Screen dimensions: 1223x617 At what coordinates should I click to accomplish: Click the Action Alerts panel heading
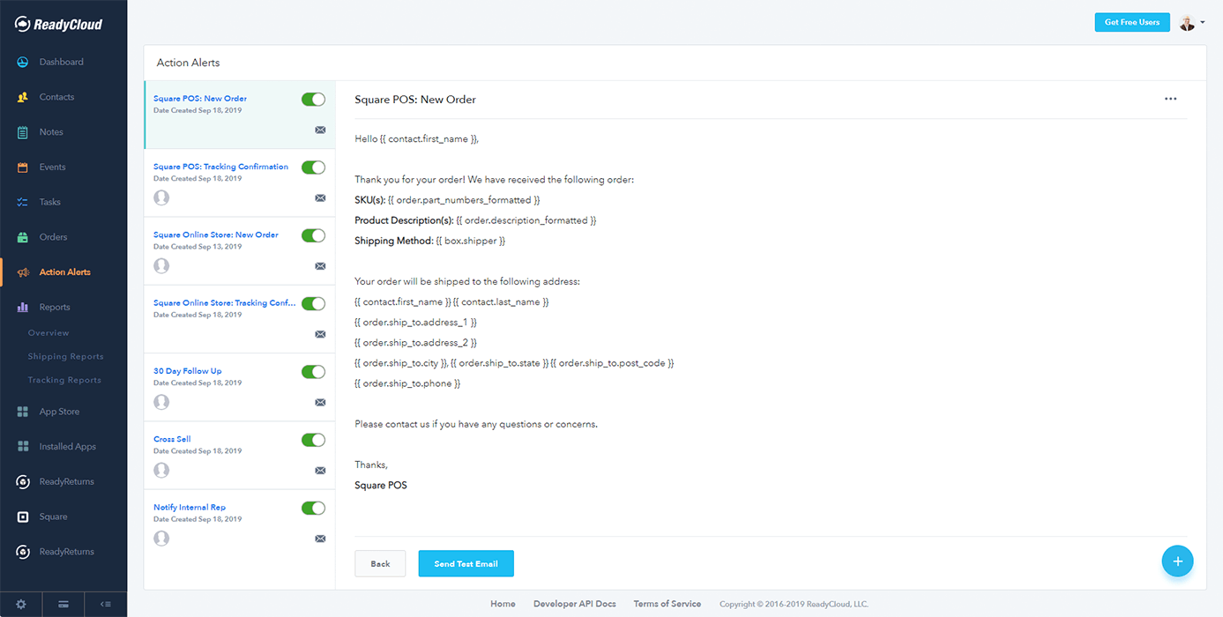(x=189, y=63)
